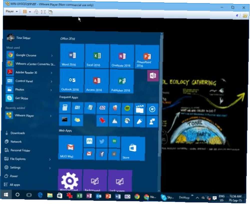Click the Frequent Apps group heading
The height and width of the screenshot is (204, 250).
69,97
